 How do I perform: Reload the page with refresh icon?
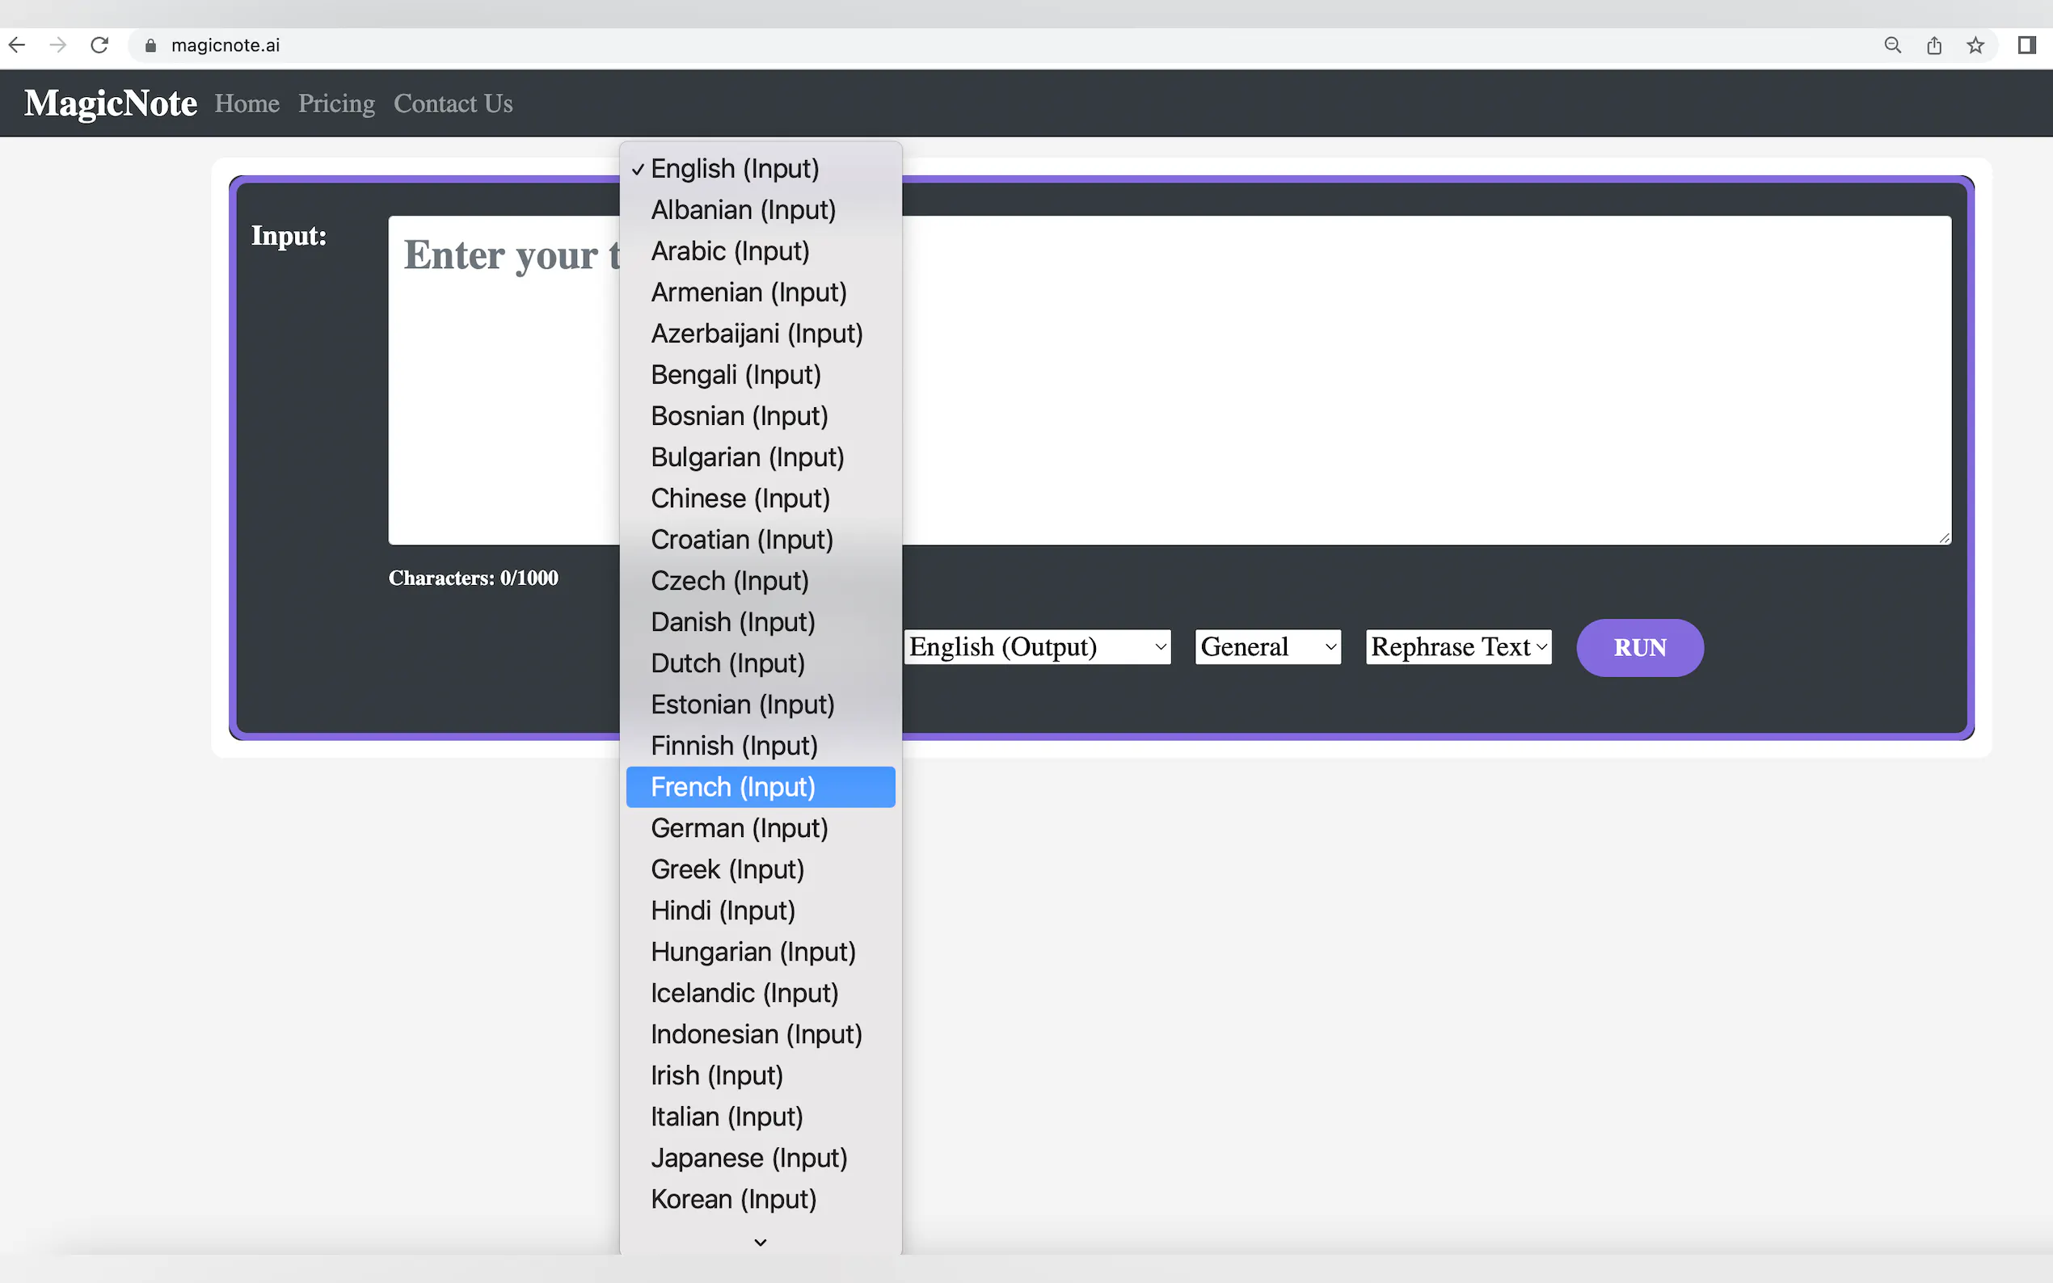(x=99, y=45)
